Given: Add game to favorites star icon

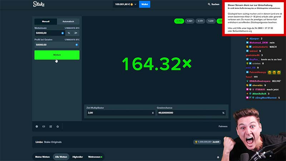Looking at the screenshot, I should click(x=58, y=127).
